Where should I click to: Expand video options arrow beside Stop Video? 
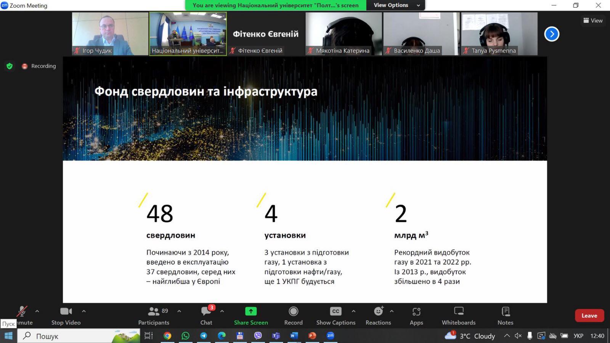(84, 311)
